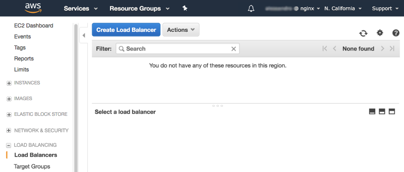Open the help question mark icon
The width and height of the screenshot is (404, 172).
[396, 33]
